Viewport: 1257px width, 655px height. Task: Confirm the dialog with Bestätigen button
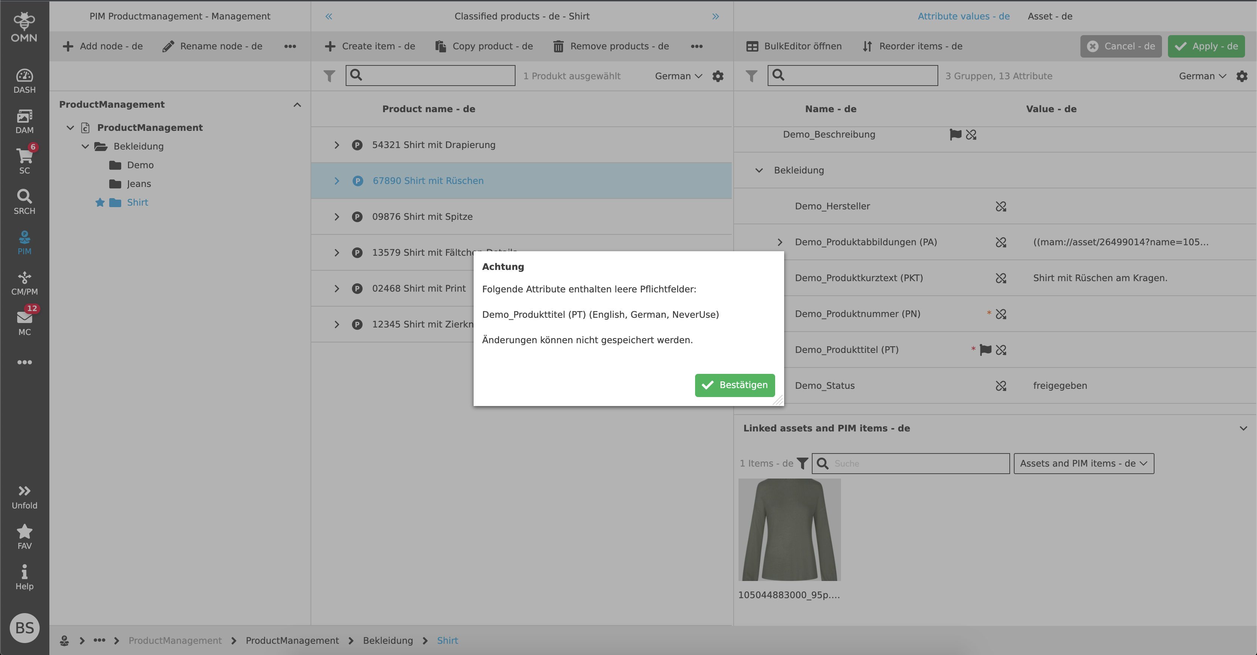[734, 385]
